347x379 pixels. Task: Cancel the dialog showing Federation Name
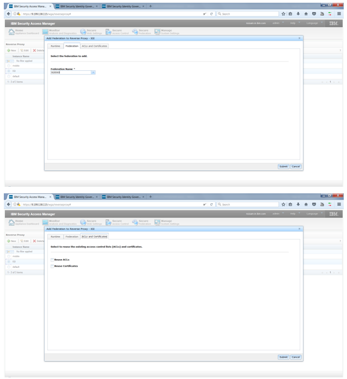(296, 167)
